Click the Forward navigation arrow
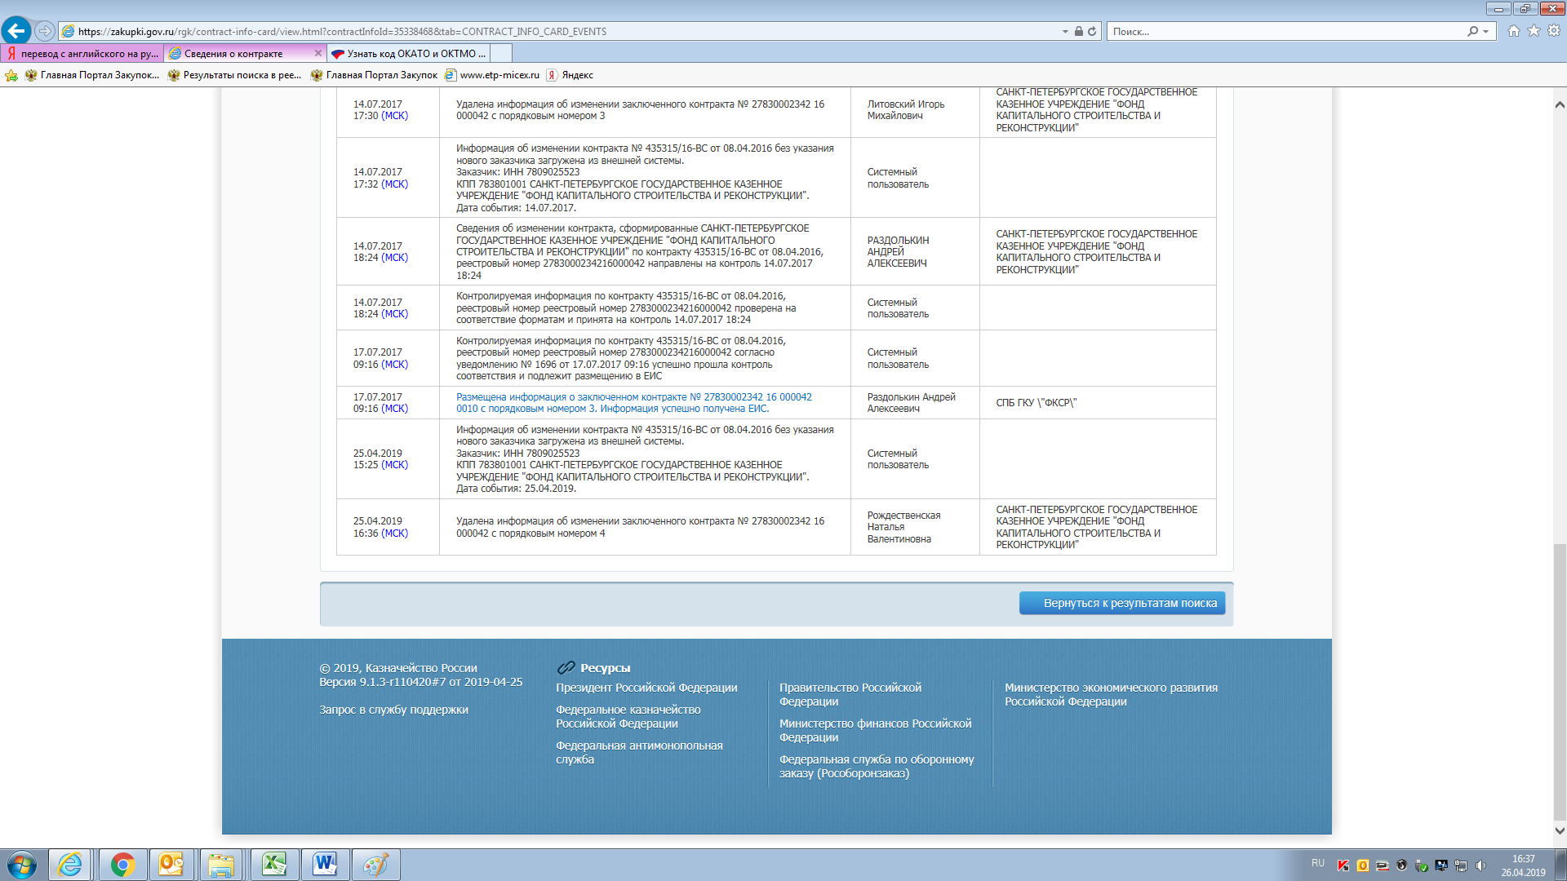The width and height of the screenshot is (1567, 881). tap(45, 31)
